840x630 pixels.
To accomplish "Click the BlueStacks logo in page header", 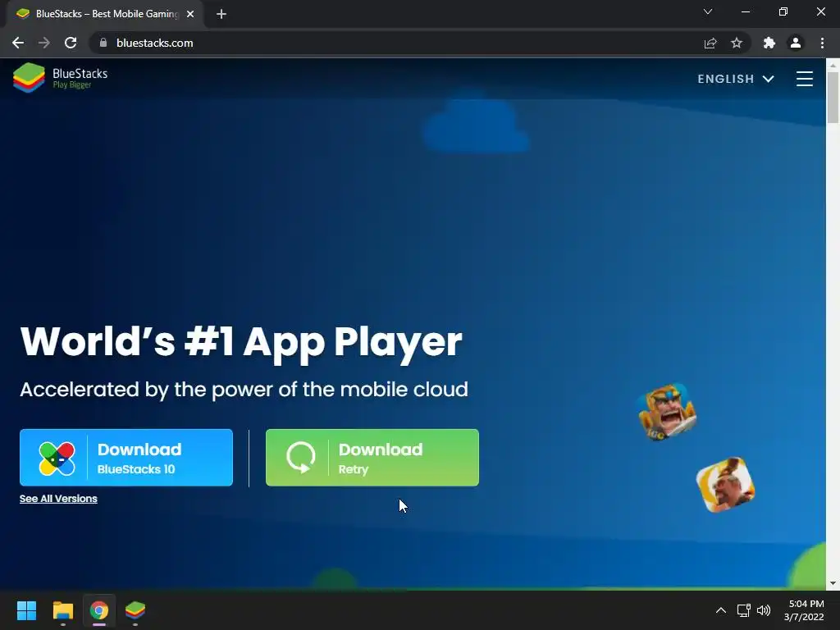I will click(x=60, y=78).
